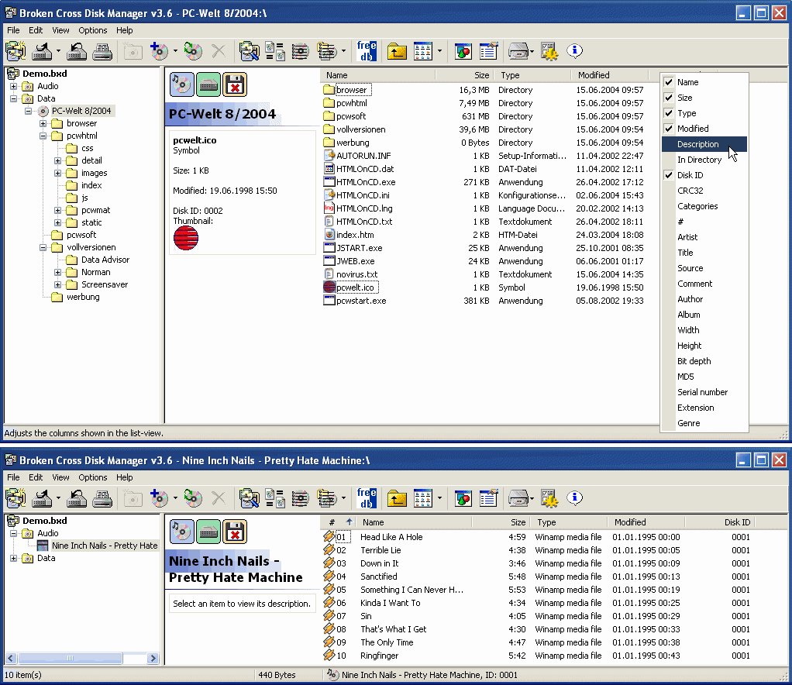The image size is (792, 685).
Task: Enable the In Directory column in the menu
Action: click(x=704, y=160)
